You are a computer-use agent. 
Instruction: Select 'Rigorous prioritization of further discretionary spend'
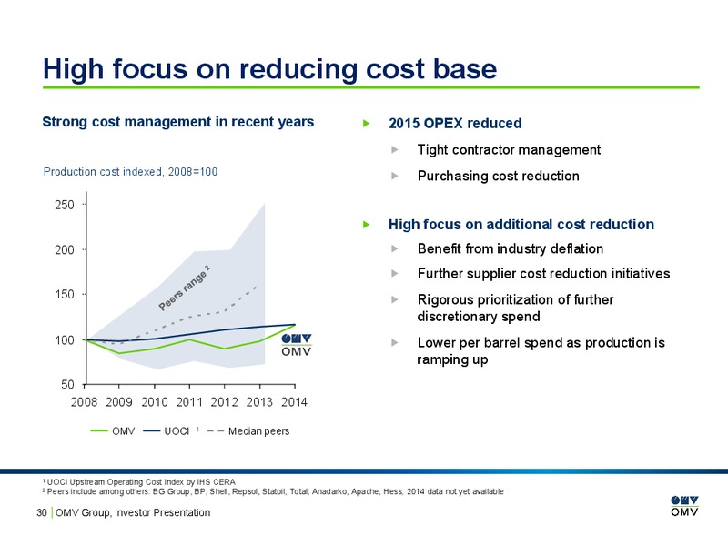pos(515,308)
